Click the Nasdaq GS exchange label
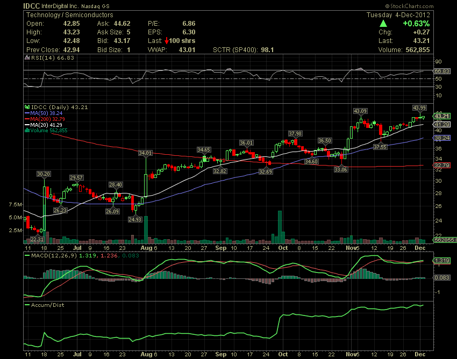 [x=95, y=5]
